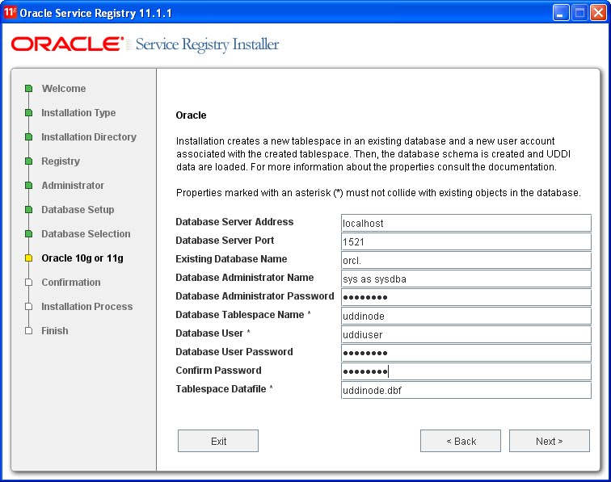Click the Database Server Port label

225,241
